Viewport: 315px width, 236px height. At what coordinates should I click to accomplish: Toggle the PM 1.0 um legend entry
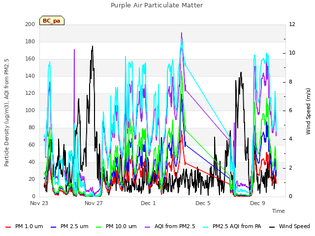[x=24, y=227]
